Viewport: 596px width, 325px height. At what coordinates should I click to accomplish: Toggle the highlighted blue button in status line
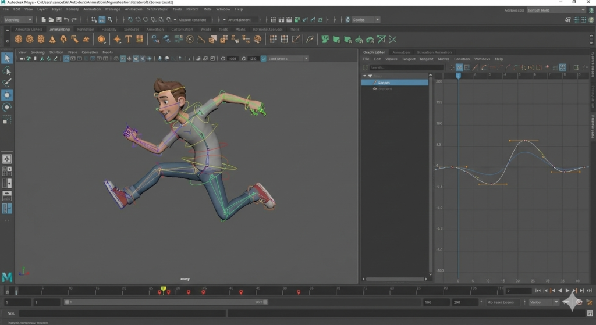point(101,20)
